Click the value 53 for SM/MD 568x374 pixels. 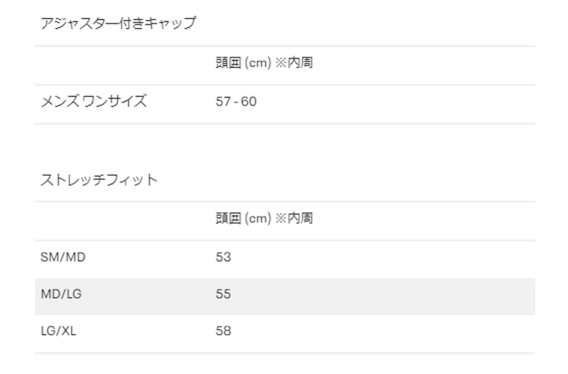click(223, 257)
